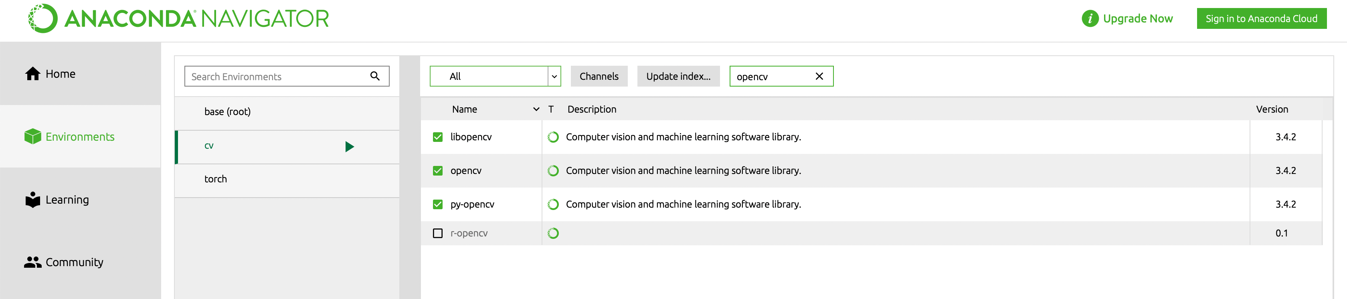
Task: Sort packages by Name column arrow
Action: (x=536, y=109)
